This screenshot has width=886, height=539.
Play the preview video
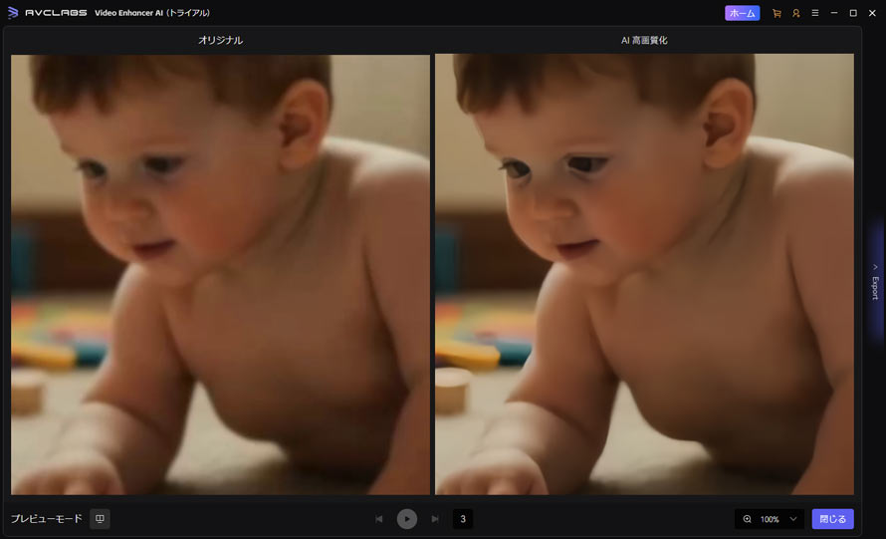[407, 519]
